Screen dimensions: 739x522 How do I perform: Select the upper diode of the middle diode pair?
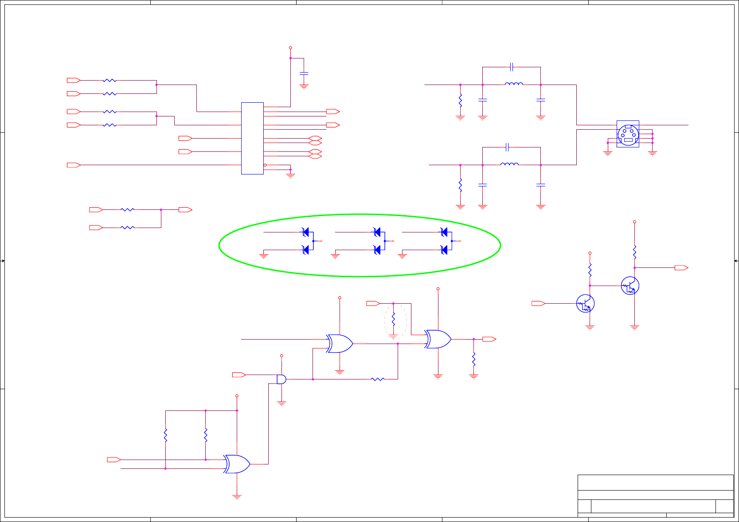point(377,232)
